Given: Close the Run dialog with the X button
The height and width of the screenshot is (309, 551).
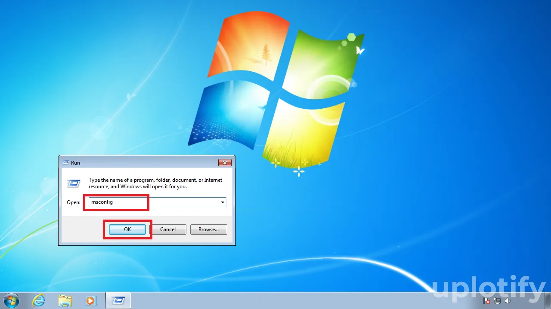Looking at the screenshot, I should [x=225, y=162].
